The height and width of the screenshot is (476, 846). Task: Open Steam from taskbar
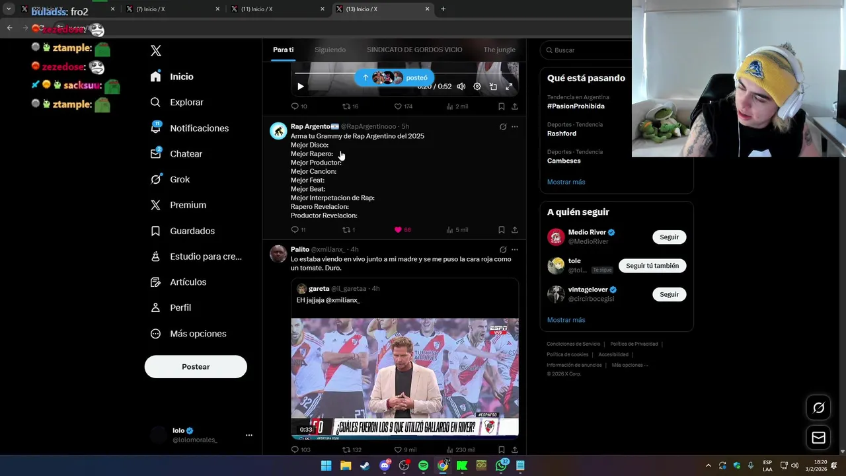[365, 465]
